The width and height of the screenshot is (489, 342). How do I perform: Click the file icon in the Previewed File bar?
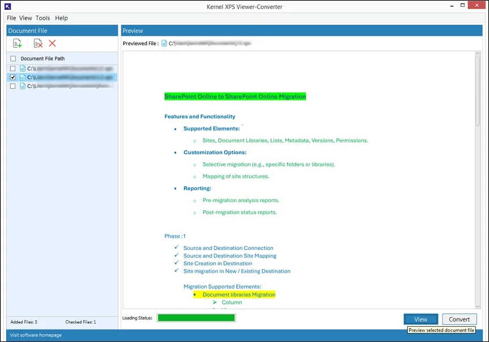pos(163,43)
